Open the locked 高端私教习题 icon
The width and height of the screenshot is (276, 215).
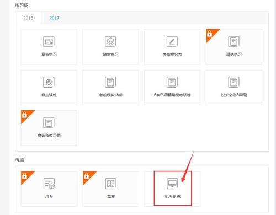(49, 122)
